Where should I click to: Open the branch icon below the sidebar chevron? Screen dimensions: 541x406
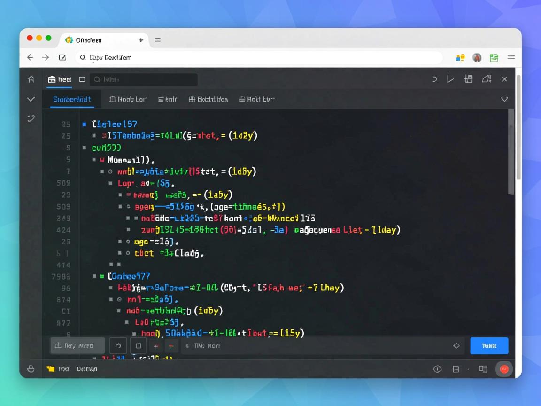tap(31, 118)
